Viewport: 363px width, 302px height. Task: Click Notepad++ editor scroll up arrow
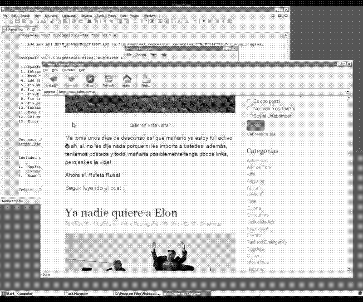click(286, 35)
